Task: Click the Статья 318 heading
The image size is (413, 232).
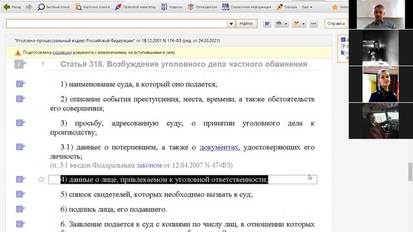Action: click(x=183, y=64)
